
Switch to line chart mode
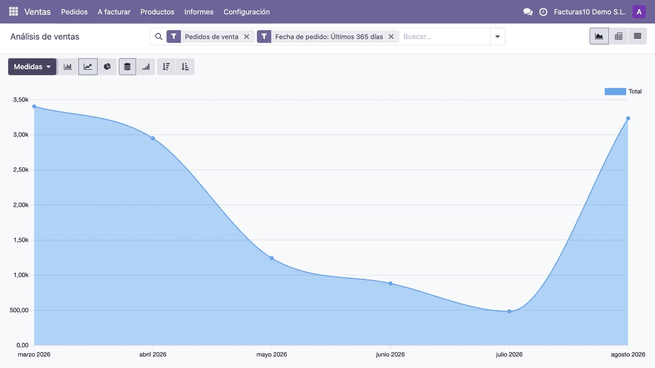[88, 67]
